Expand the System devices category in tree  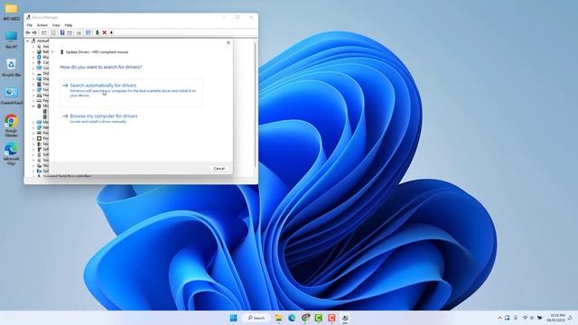click(x=33, y=171)
